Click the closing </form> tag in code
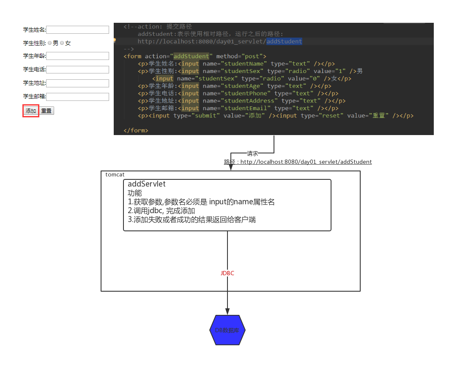Screen dimensions: 460x371 [x=136, y=130]
